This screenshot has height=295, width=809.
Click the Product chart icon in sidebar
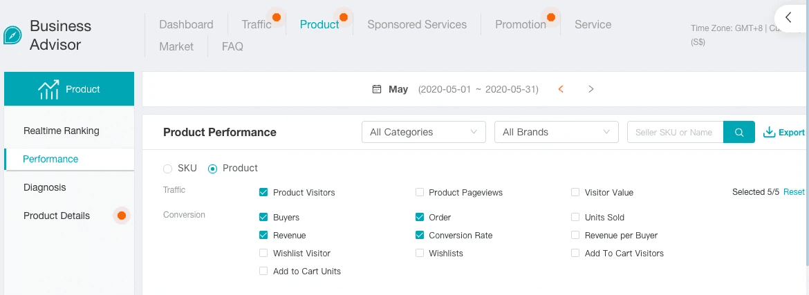coord(48,89)
